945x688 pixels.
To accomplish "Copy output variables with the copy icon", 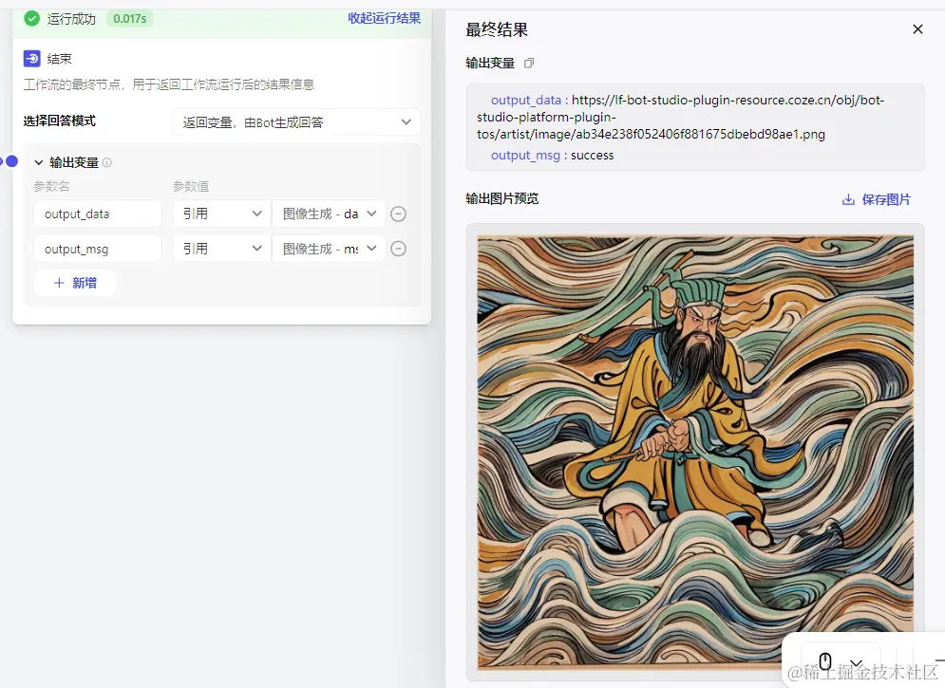I will (529, 64).
